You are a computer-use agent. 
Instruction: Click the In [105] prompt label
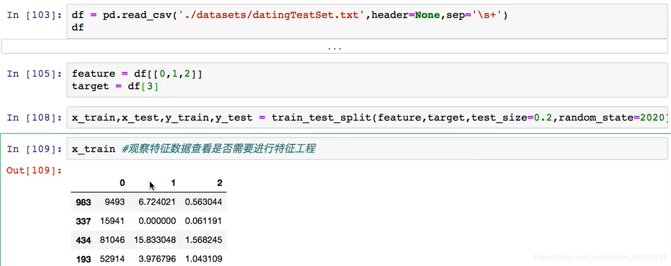(35, 74)
